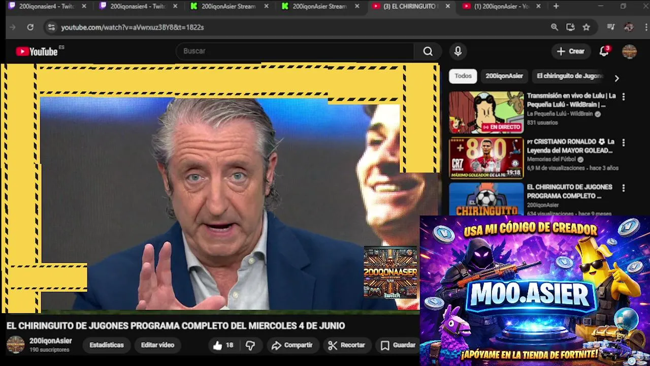This screenshot has width=650, height=366.
Task: Open La Pequeña Lulú - WildBrain channel
Action: (560, 114)
